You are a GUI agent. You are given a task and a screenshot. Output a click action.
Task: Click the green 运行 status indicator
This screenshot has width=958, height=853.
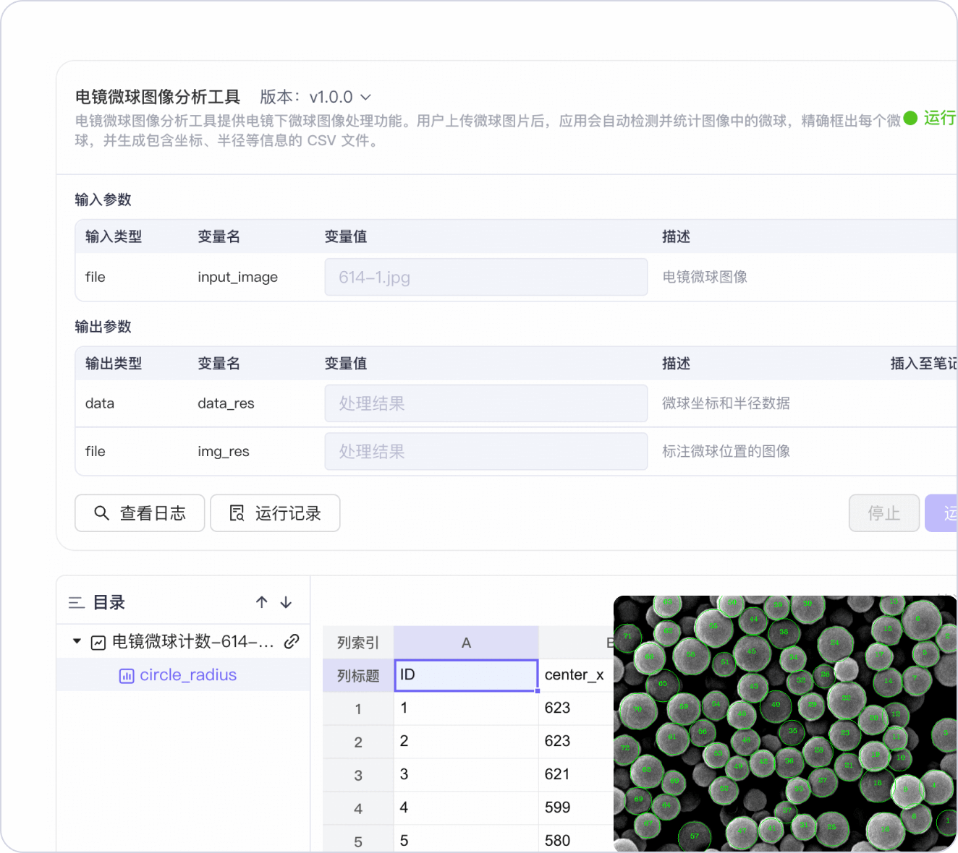click(931, 118)
